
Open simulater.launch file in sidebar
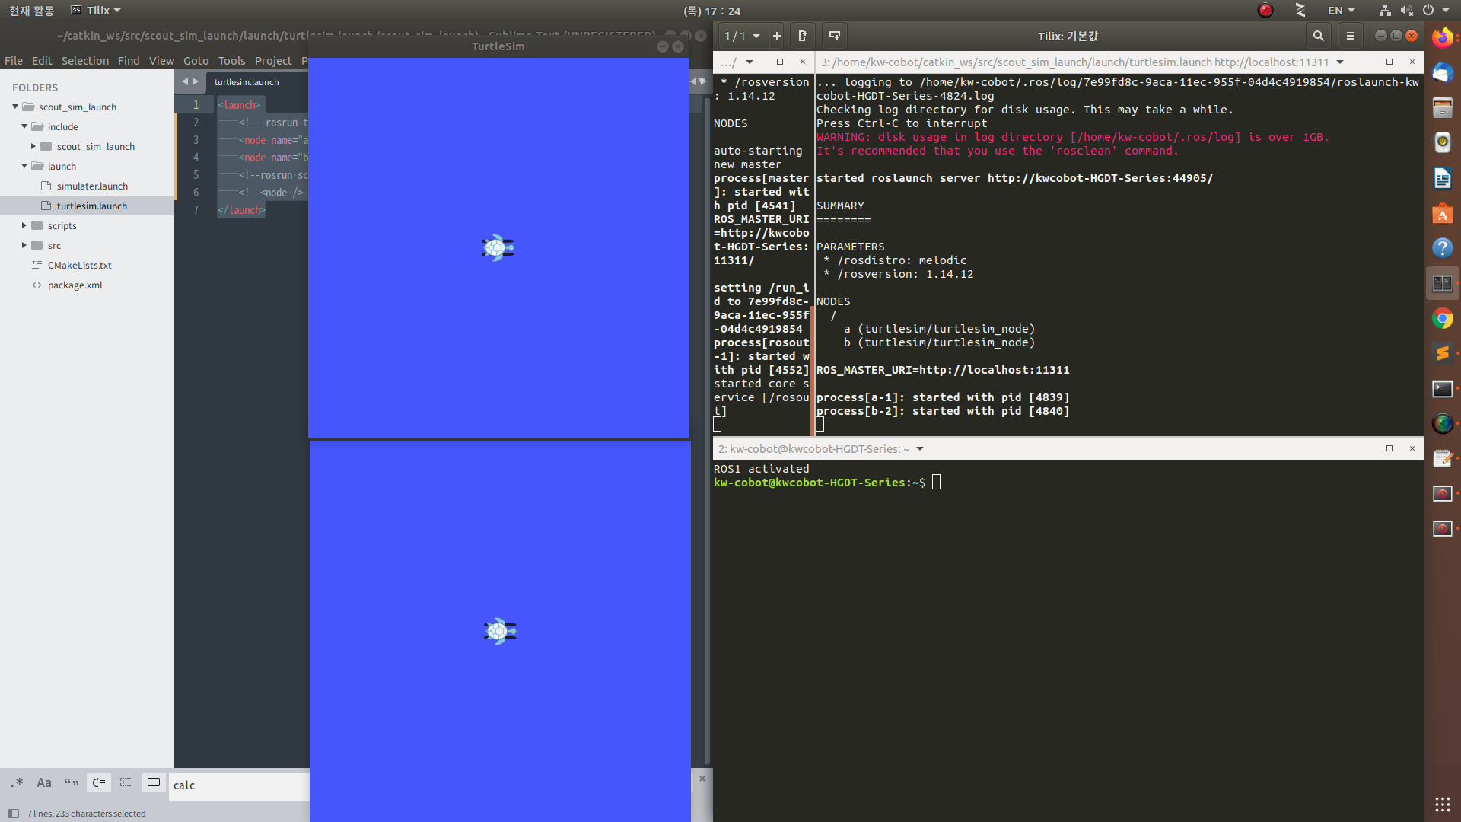[x=92, y=186]
